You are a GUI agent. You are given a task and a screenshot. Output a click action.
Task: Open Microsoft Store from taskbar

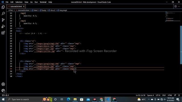pyautogui.click(x=82, y=99)
